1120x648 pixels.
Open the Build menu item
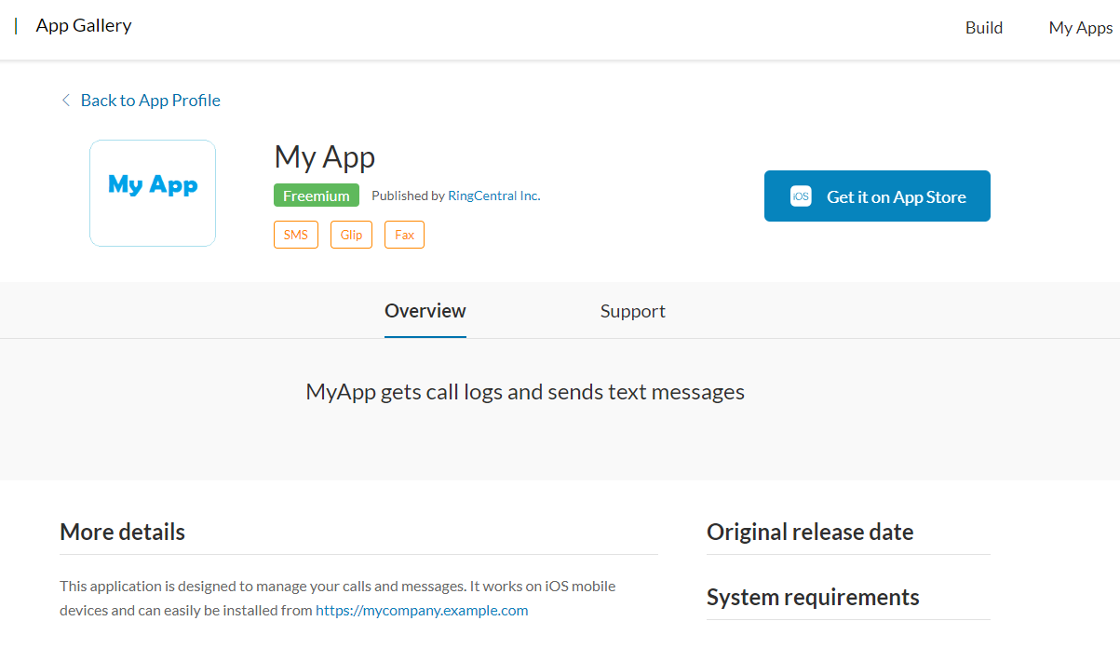(x=983, y=28)
